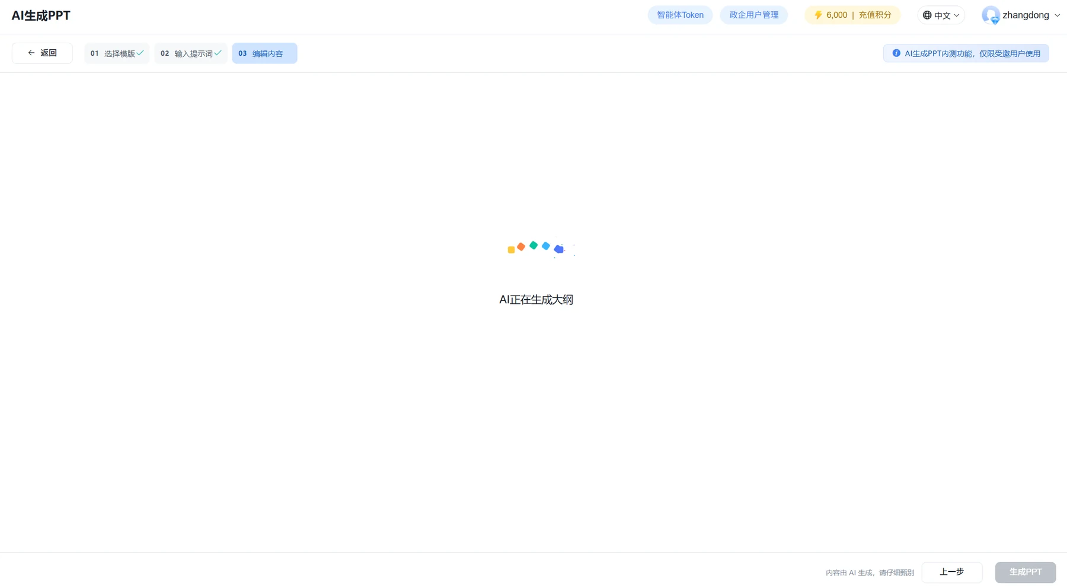Click the globe language icon

tap(927, 15)
